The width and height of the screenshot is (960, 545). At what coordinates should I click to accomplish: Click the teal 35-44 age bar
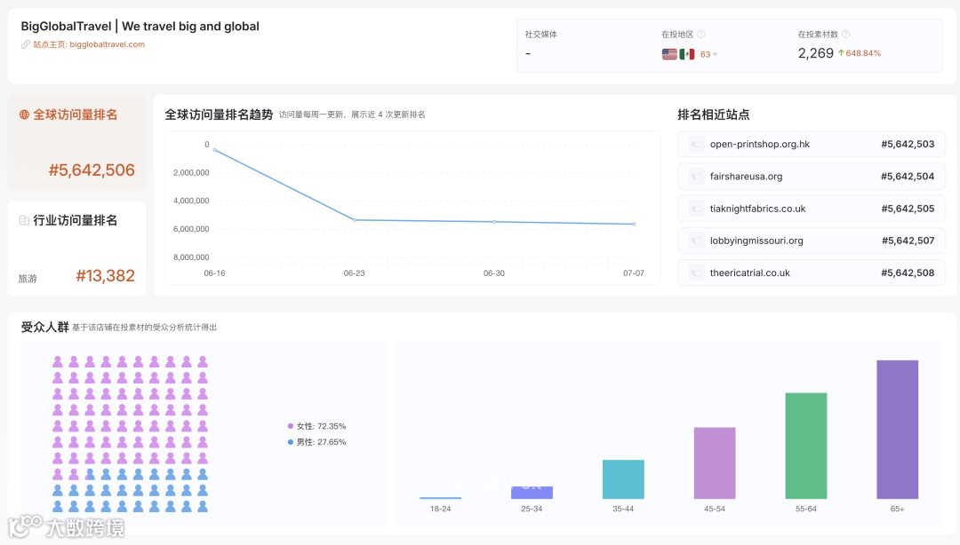(623, 479)
